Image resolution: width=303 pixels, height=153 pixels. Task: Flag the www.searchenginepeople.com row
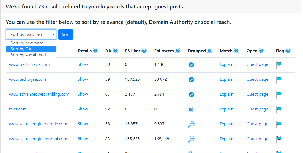(279, 124)
